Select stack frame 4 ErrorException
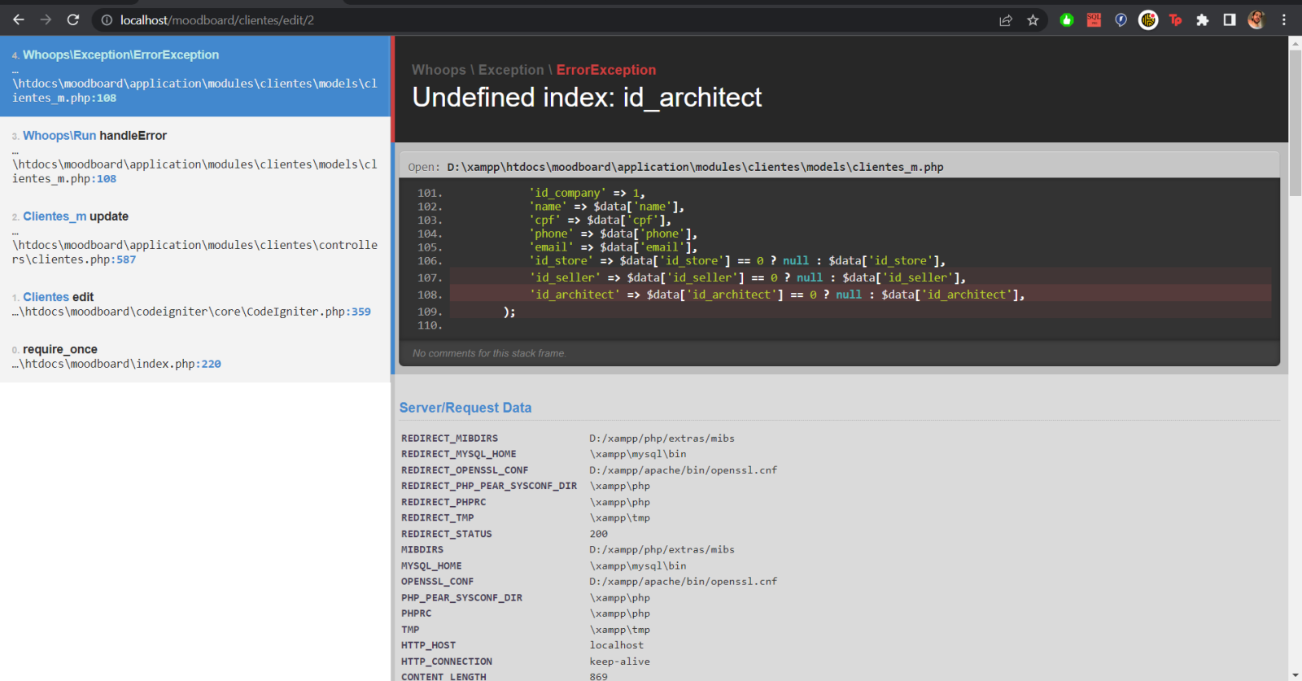The image size is (1302, 681). [x=195, y=76]
